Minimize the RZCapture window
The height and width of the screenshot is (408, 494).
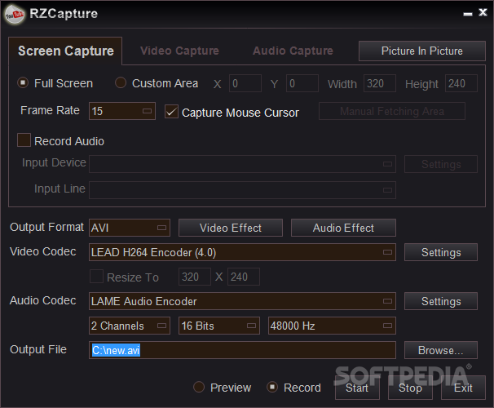pos(468,14)
